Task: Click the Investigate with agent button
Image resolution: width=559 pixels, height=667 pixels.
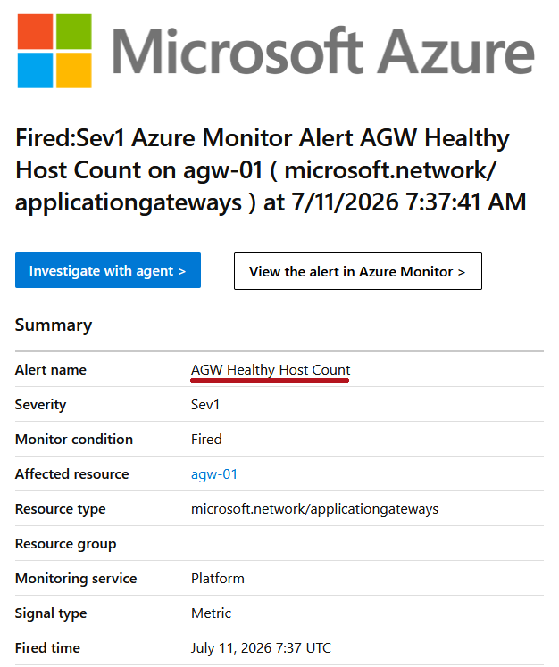Action: click(x=108, y=270)
